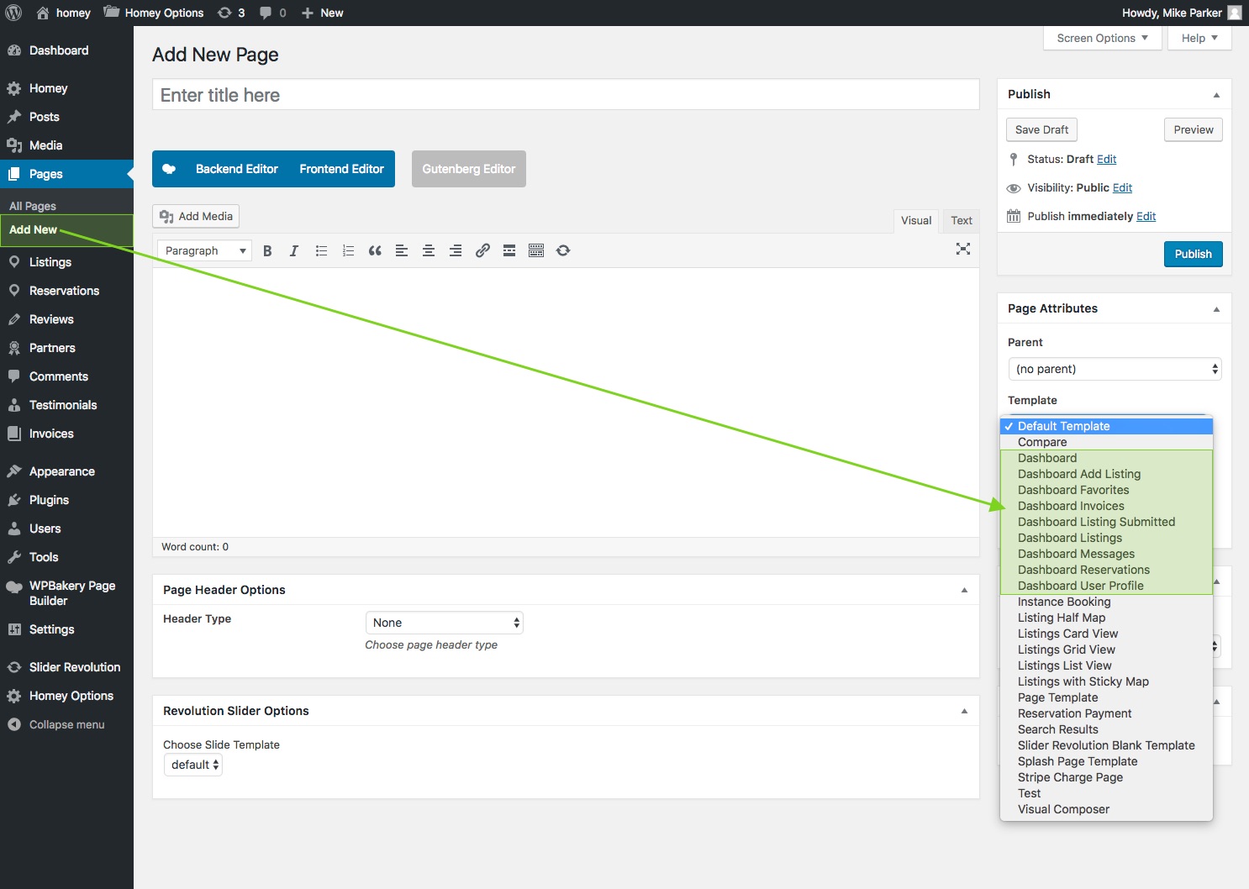
Task: Choose Listing Half Map template
Action: pos(1106,618)
